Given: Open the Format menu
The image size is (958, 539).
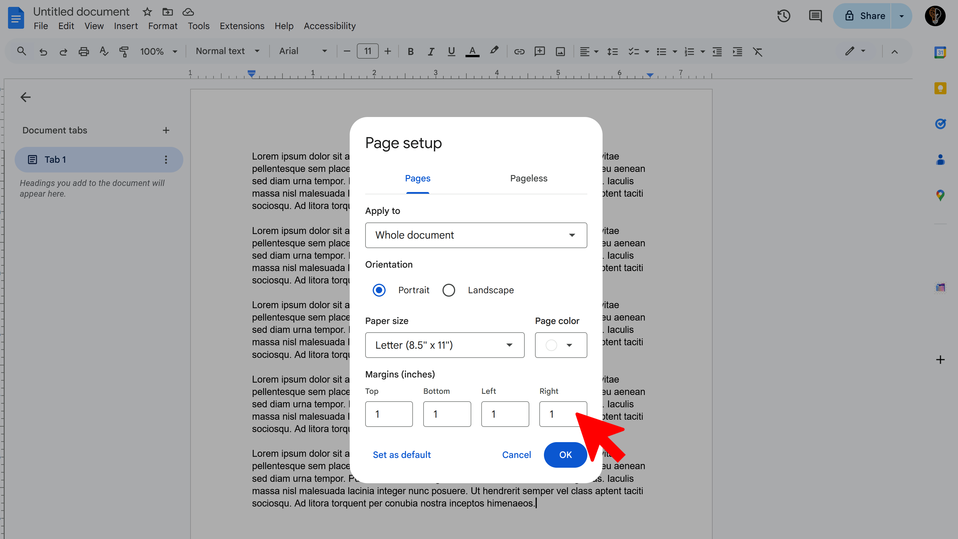Looking at the screenshot, I should 163,26.
